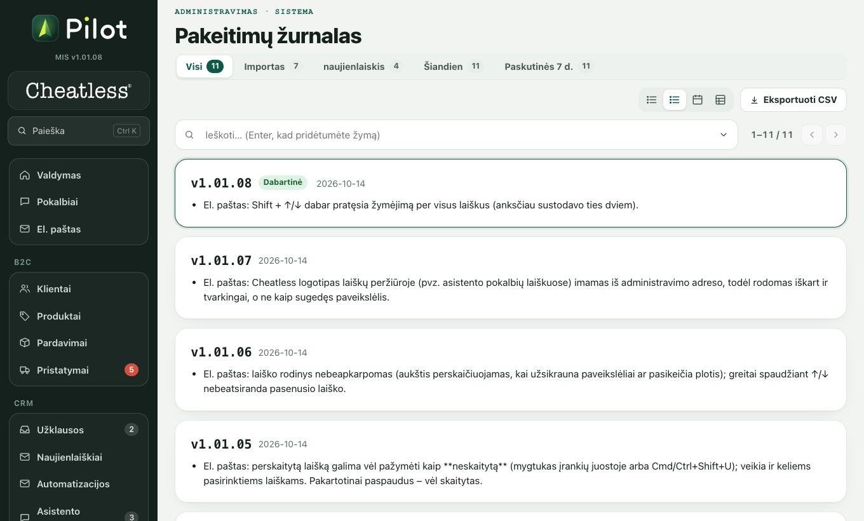
Task: Open Užklausos inquiries
Action: 79,430
